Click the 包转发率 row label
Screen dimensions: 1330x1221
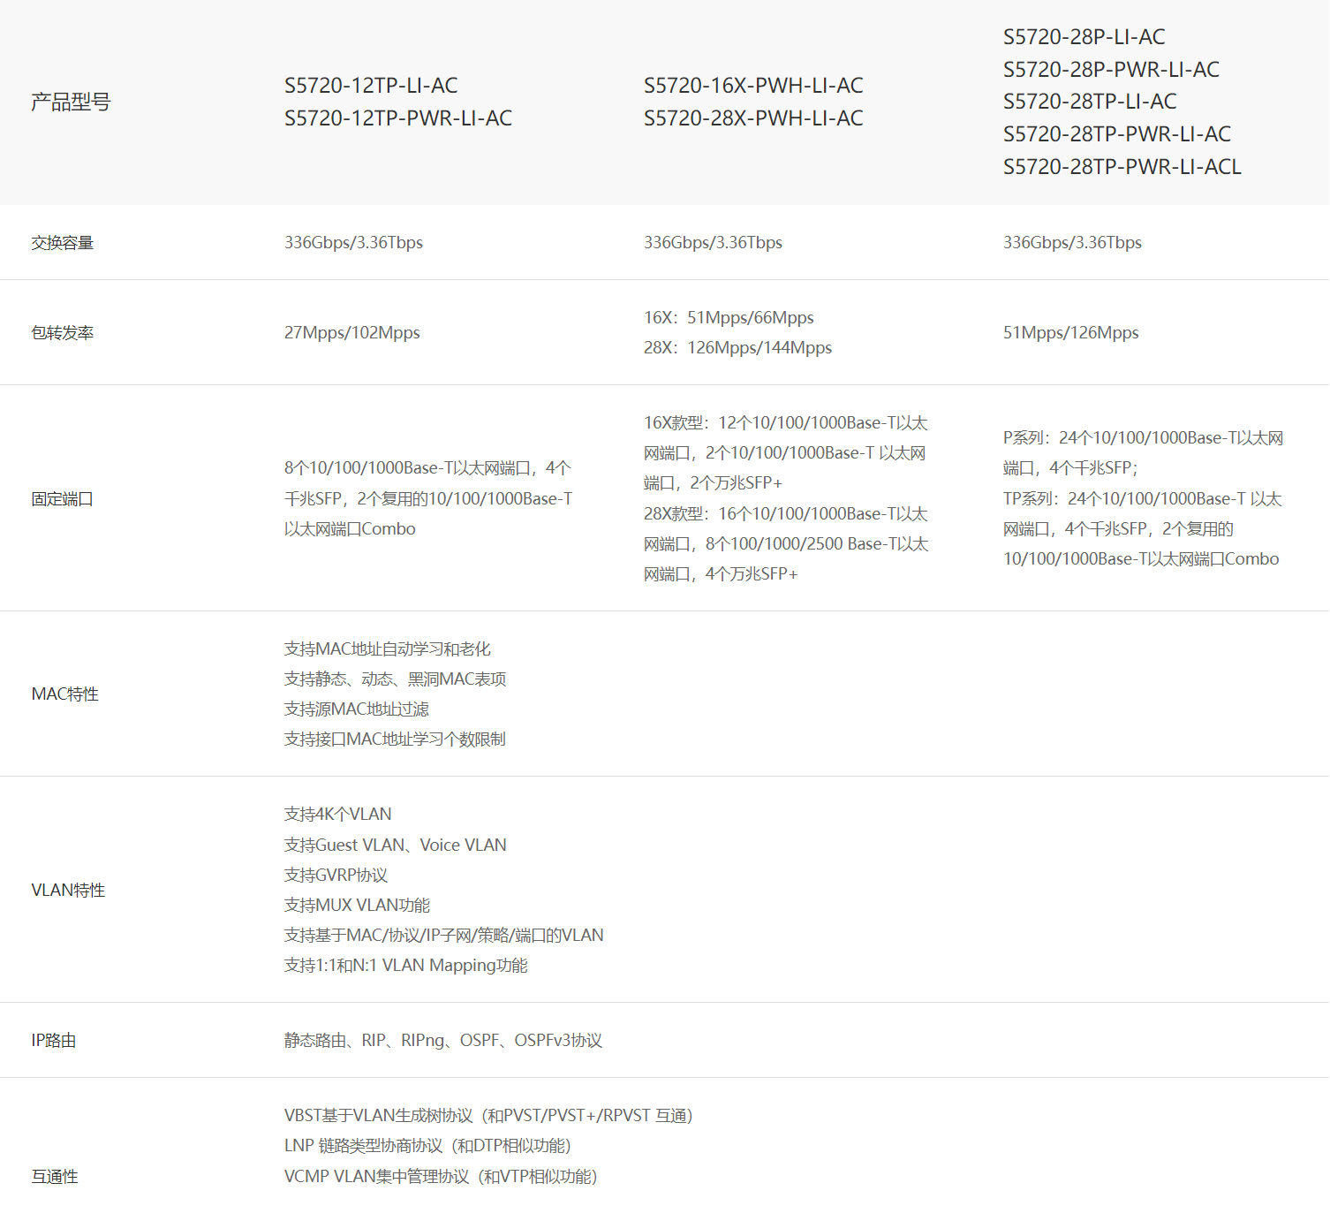pyautogui.click(x=62, y=333)
